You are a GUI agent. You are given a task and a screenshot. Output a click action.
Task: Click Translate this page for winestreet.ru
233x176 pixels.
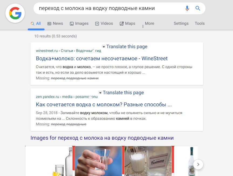pyautogui.click(x=127, y=47)
